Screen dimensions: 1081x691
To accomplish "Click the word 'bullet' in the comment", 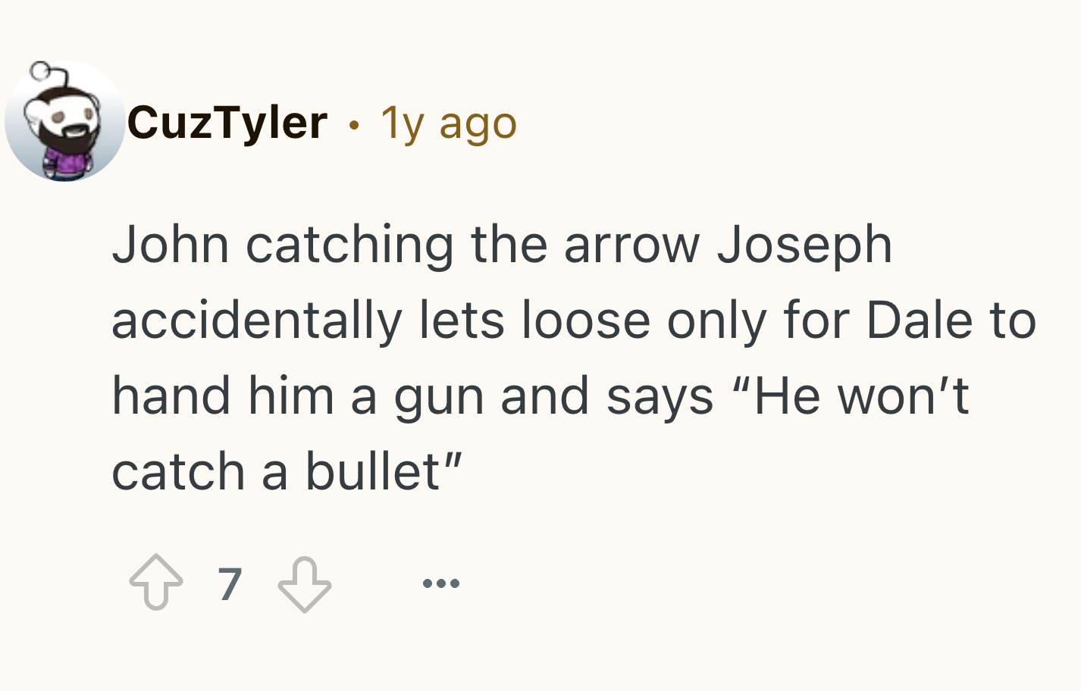I will click(372, 471).
